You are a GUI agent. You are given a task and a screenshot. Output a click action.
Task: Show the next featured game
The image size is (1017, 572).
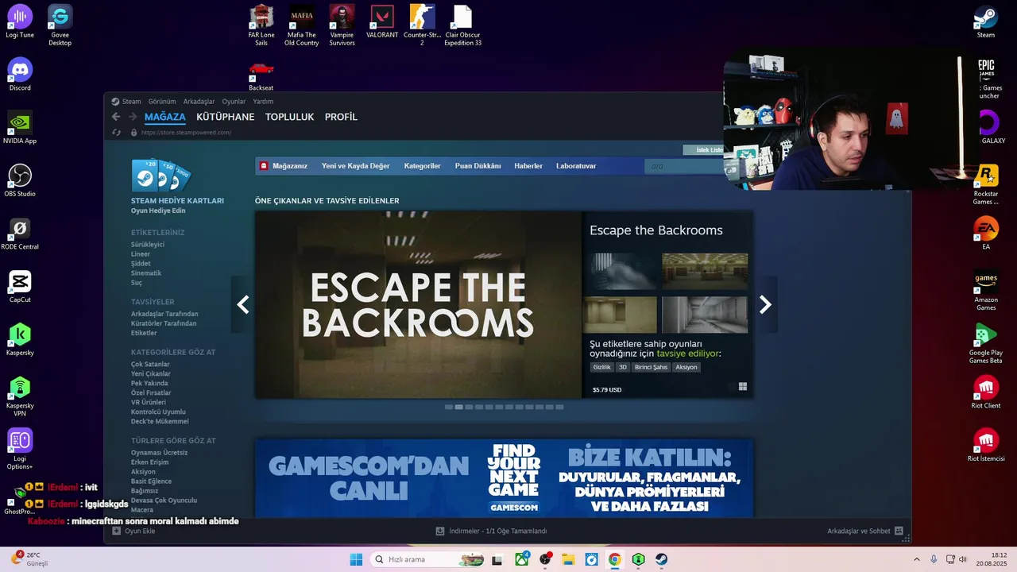tap(765, 304)
